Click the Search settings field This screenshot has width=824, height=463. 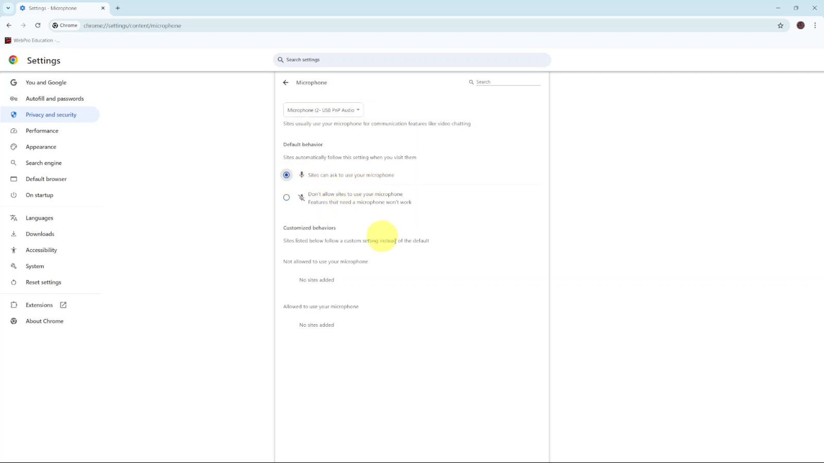click(x=412, y=60)
